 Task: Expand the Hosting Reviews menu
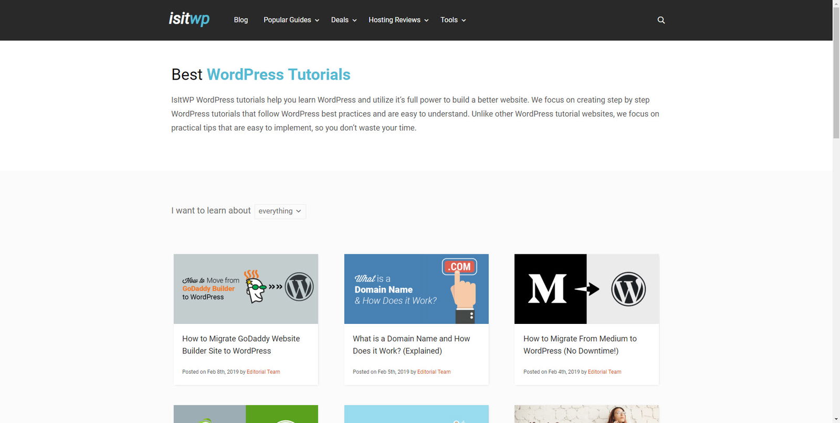tap(398, 20)
